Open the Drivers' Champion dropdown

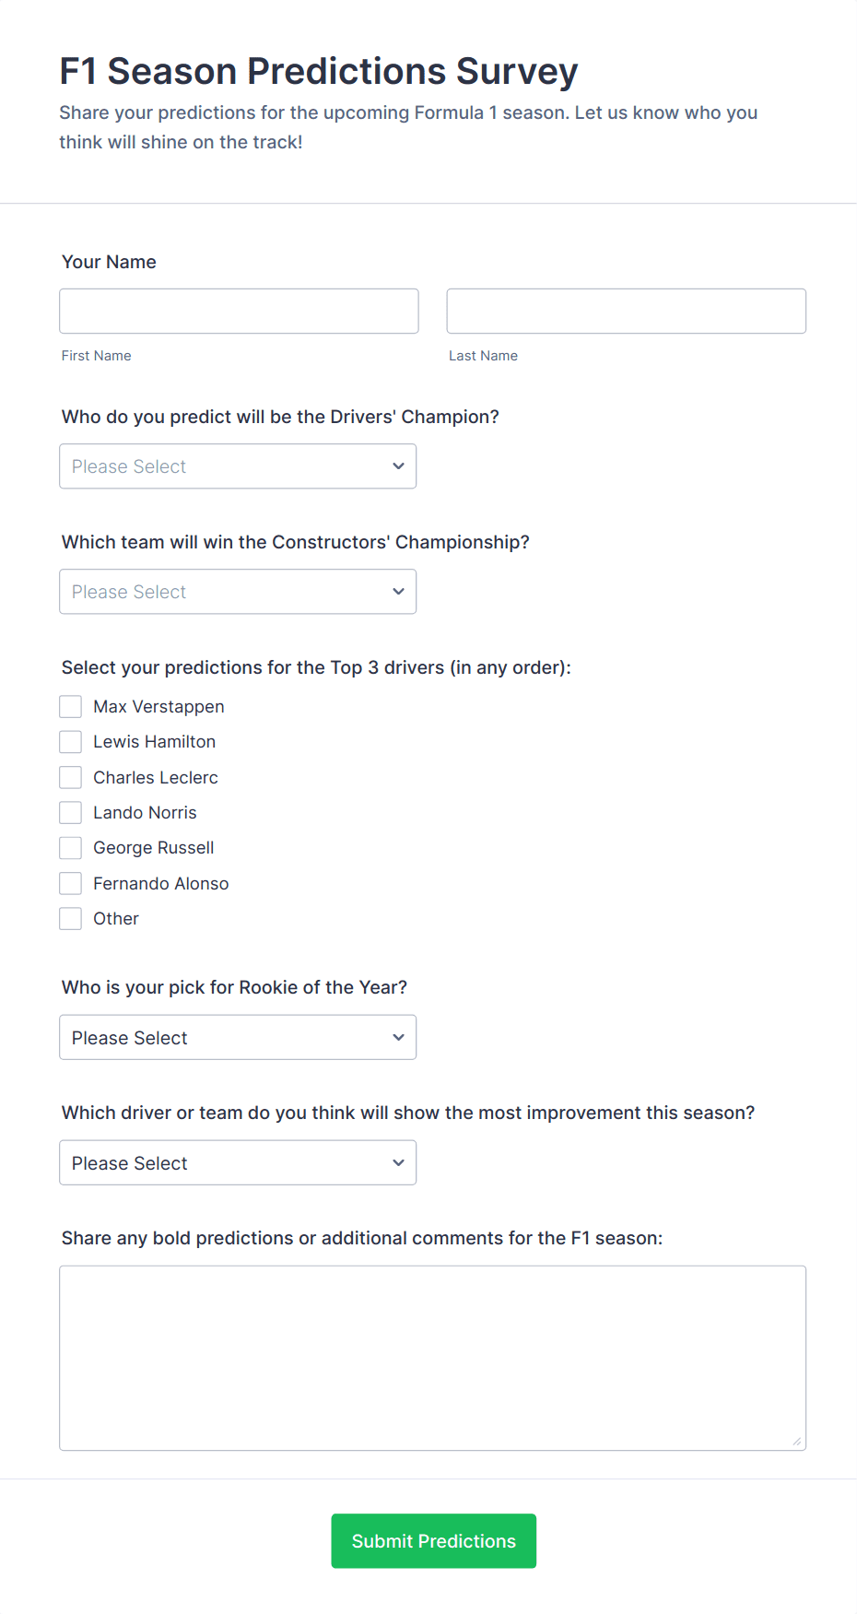(x=237, y=466)
